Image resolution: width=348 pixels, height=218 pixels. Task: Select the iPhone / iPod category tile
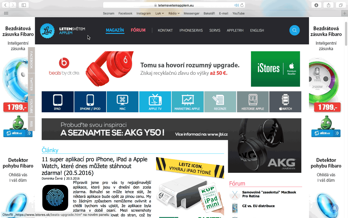(90, 102)
